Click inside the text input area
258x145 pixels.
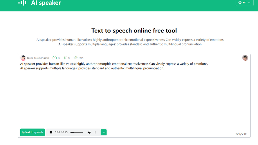[134, 95]
